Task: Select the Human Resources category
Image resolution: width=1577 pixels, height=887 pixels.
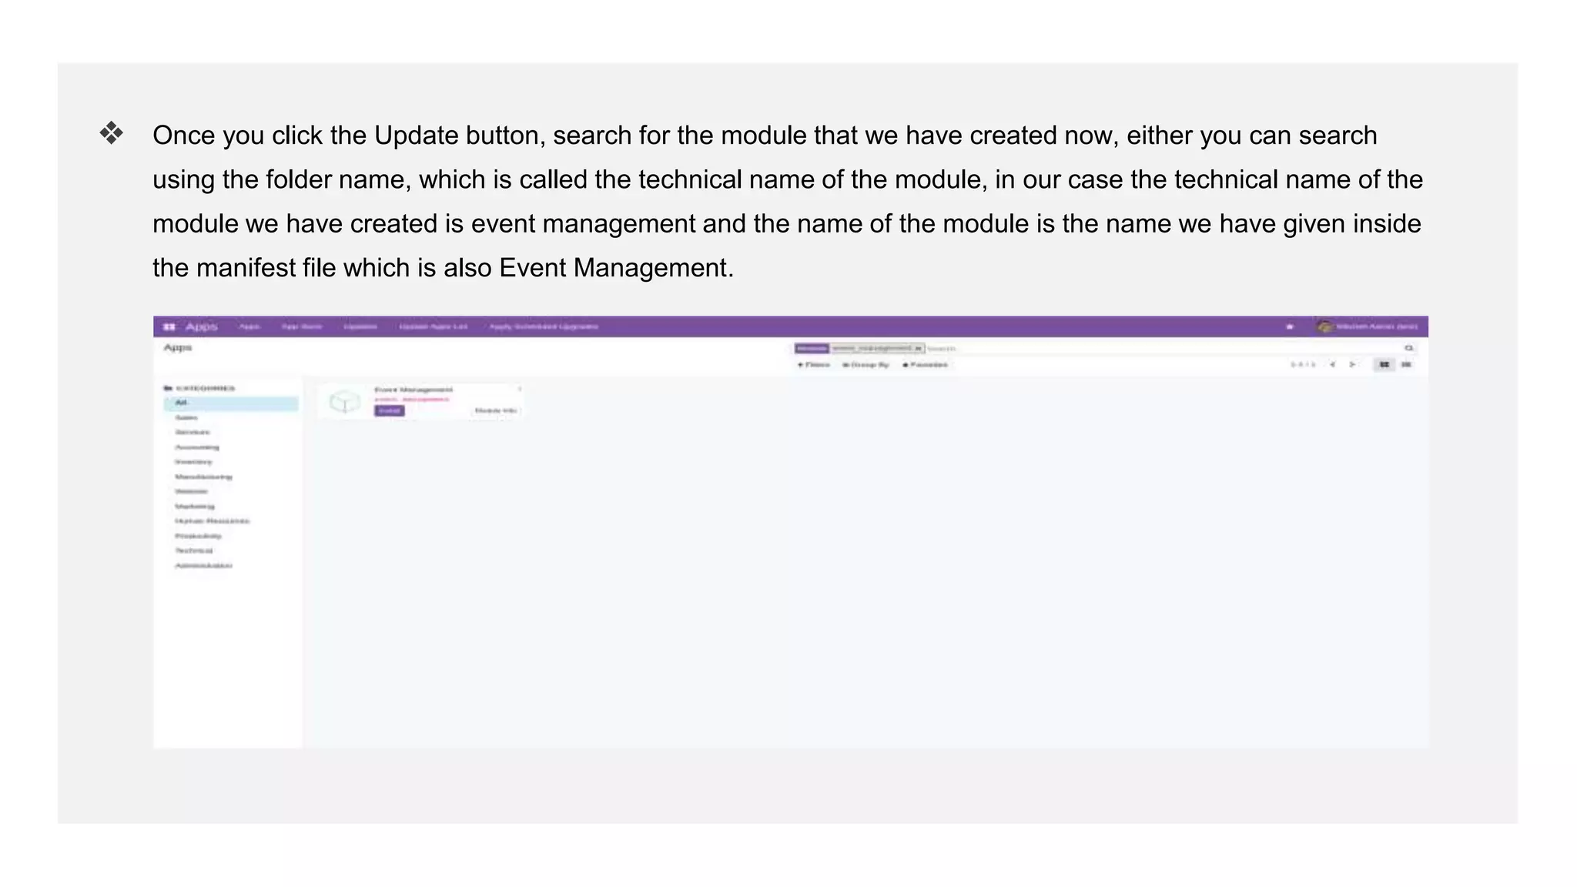Action: (x=212, y=521)
